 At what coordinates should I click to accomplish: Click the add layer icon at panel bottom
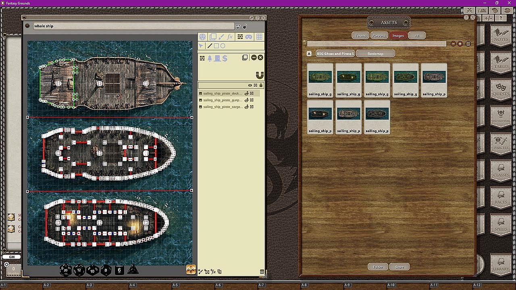(201, 271)
